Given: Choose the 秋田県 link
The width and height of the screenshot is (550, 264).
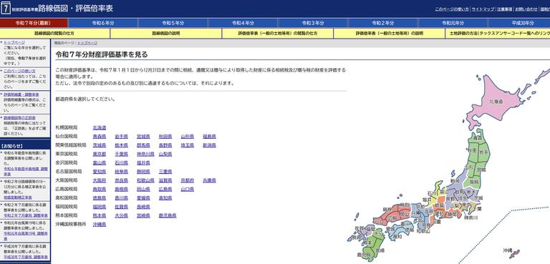Looking at the screenshot, I should 165,137.
